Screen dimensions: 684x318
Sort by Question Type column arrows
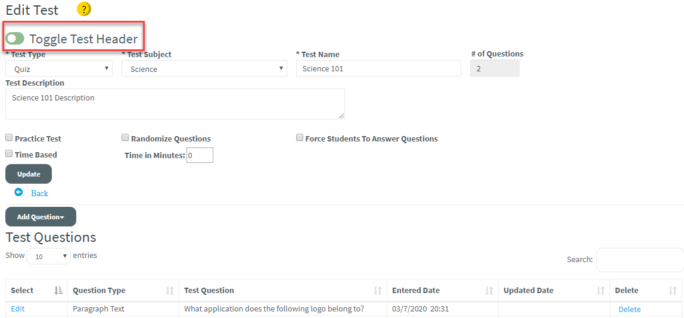click(x=170, y=291)
